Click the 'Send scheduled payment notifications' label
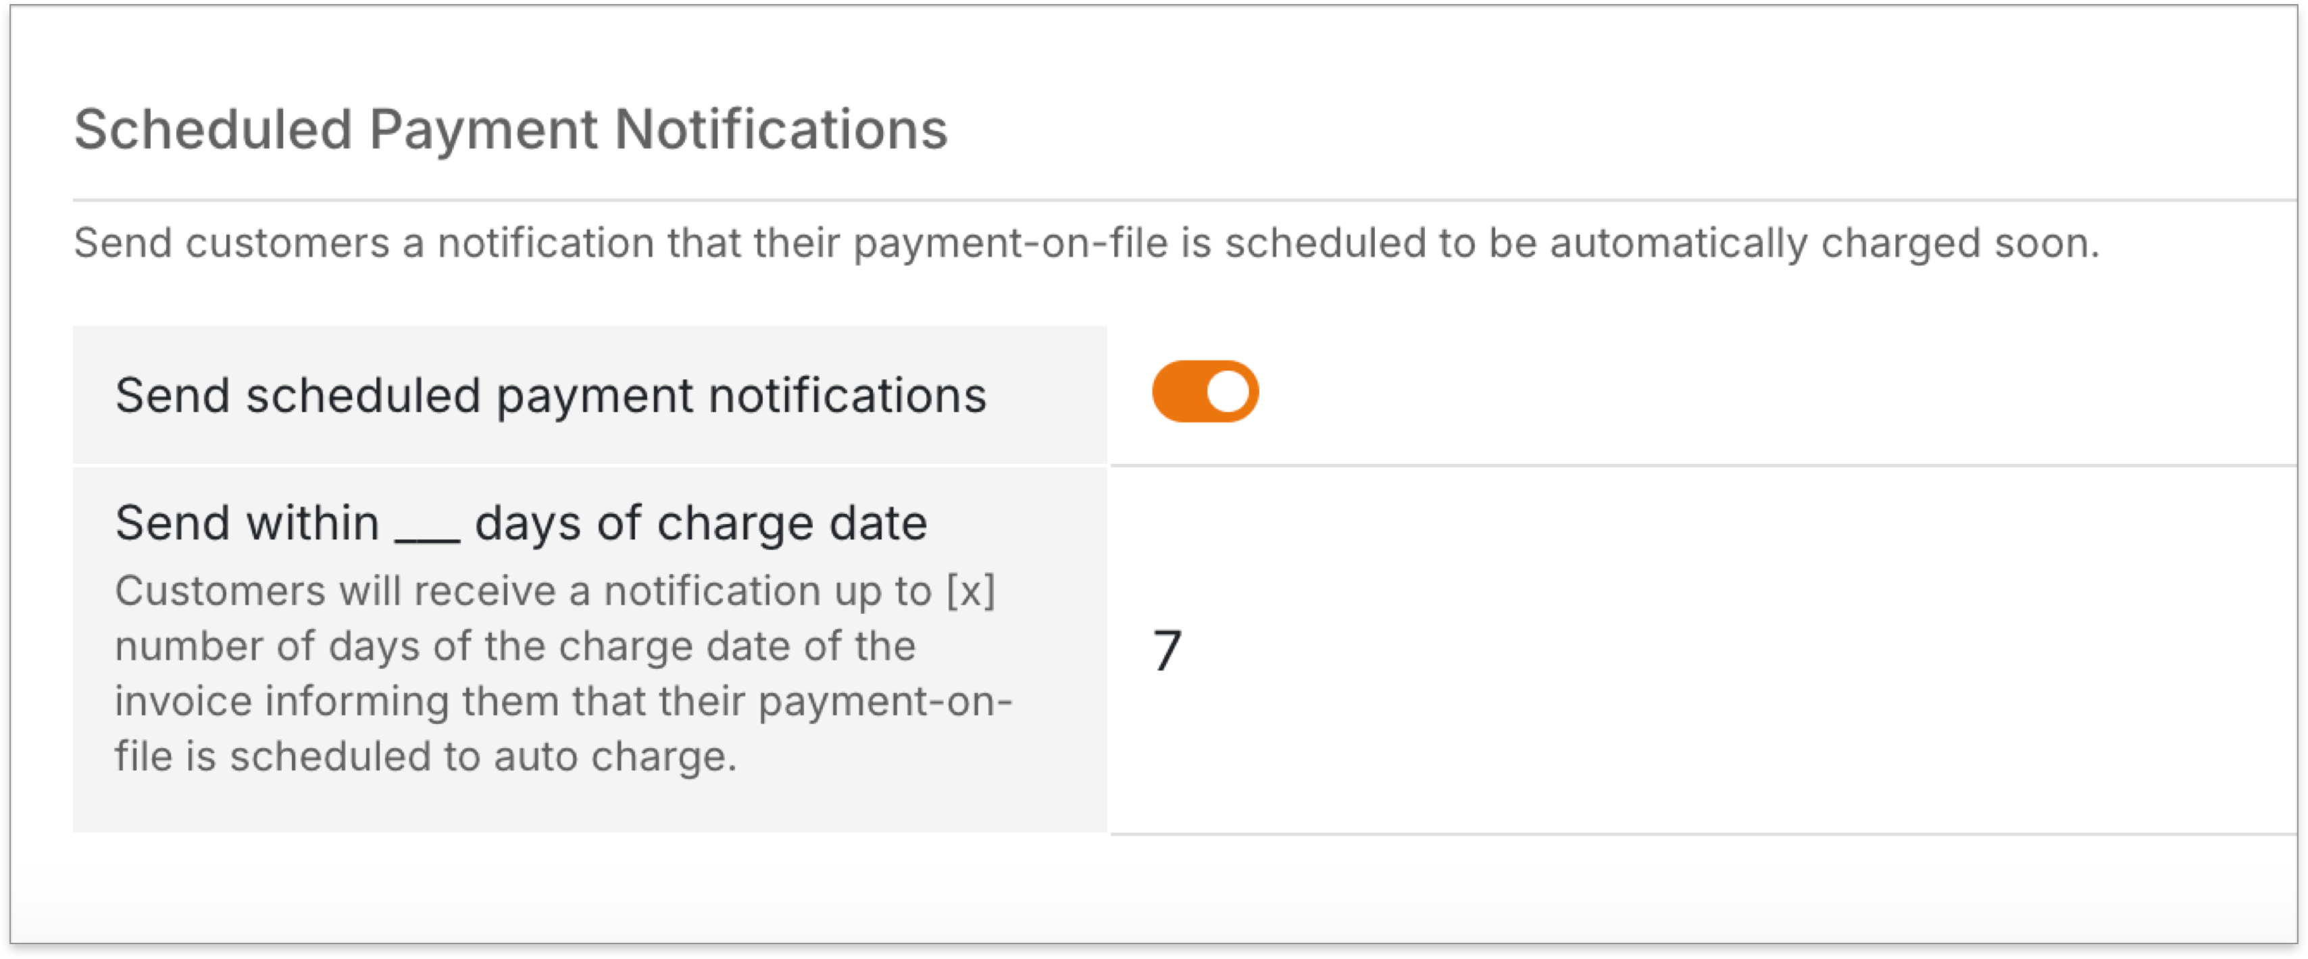Viewport: 2308px width, 959px height. tap(550, 395)
